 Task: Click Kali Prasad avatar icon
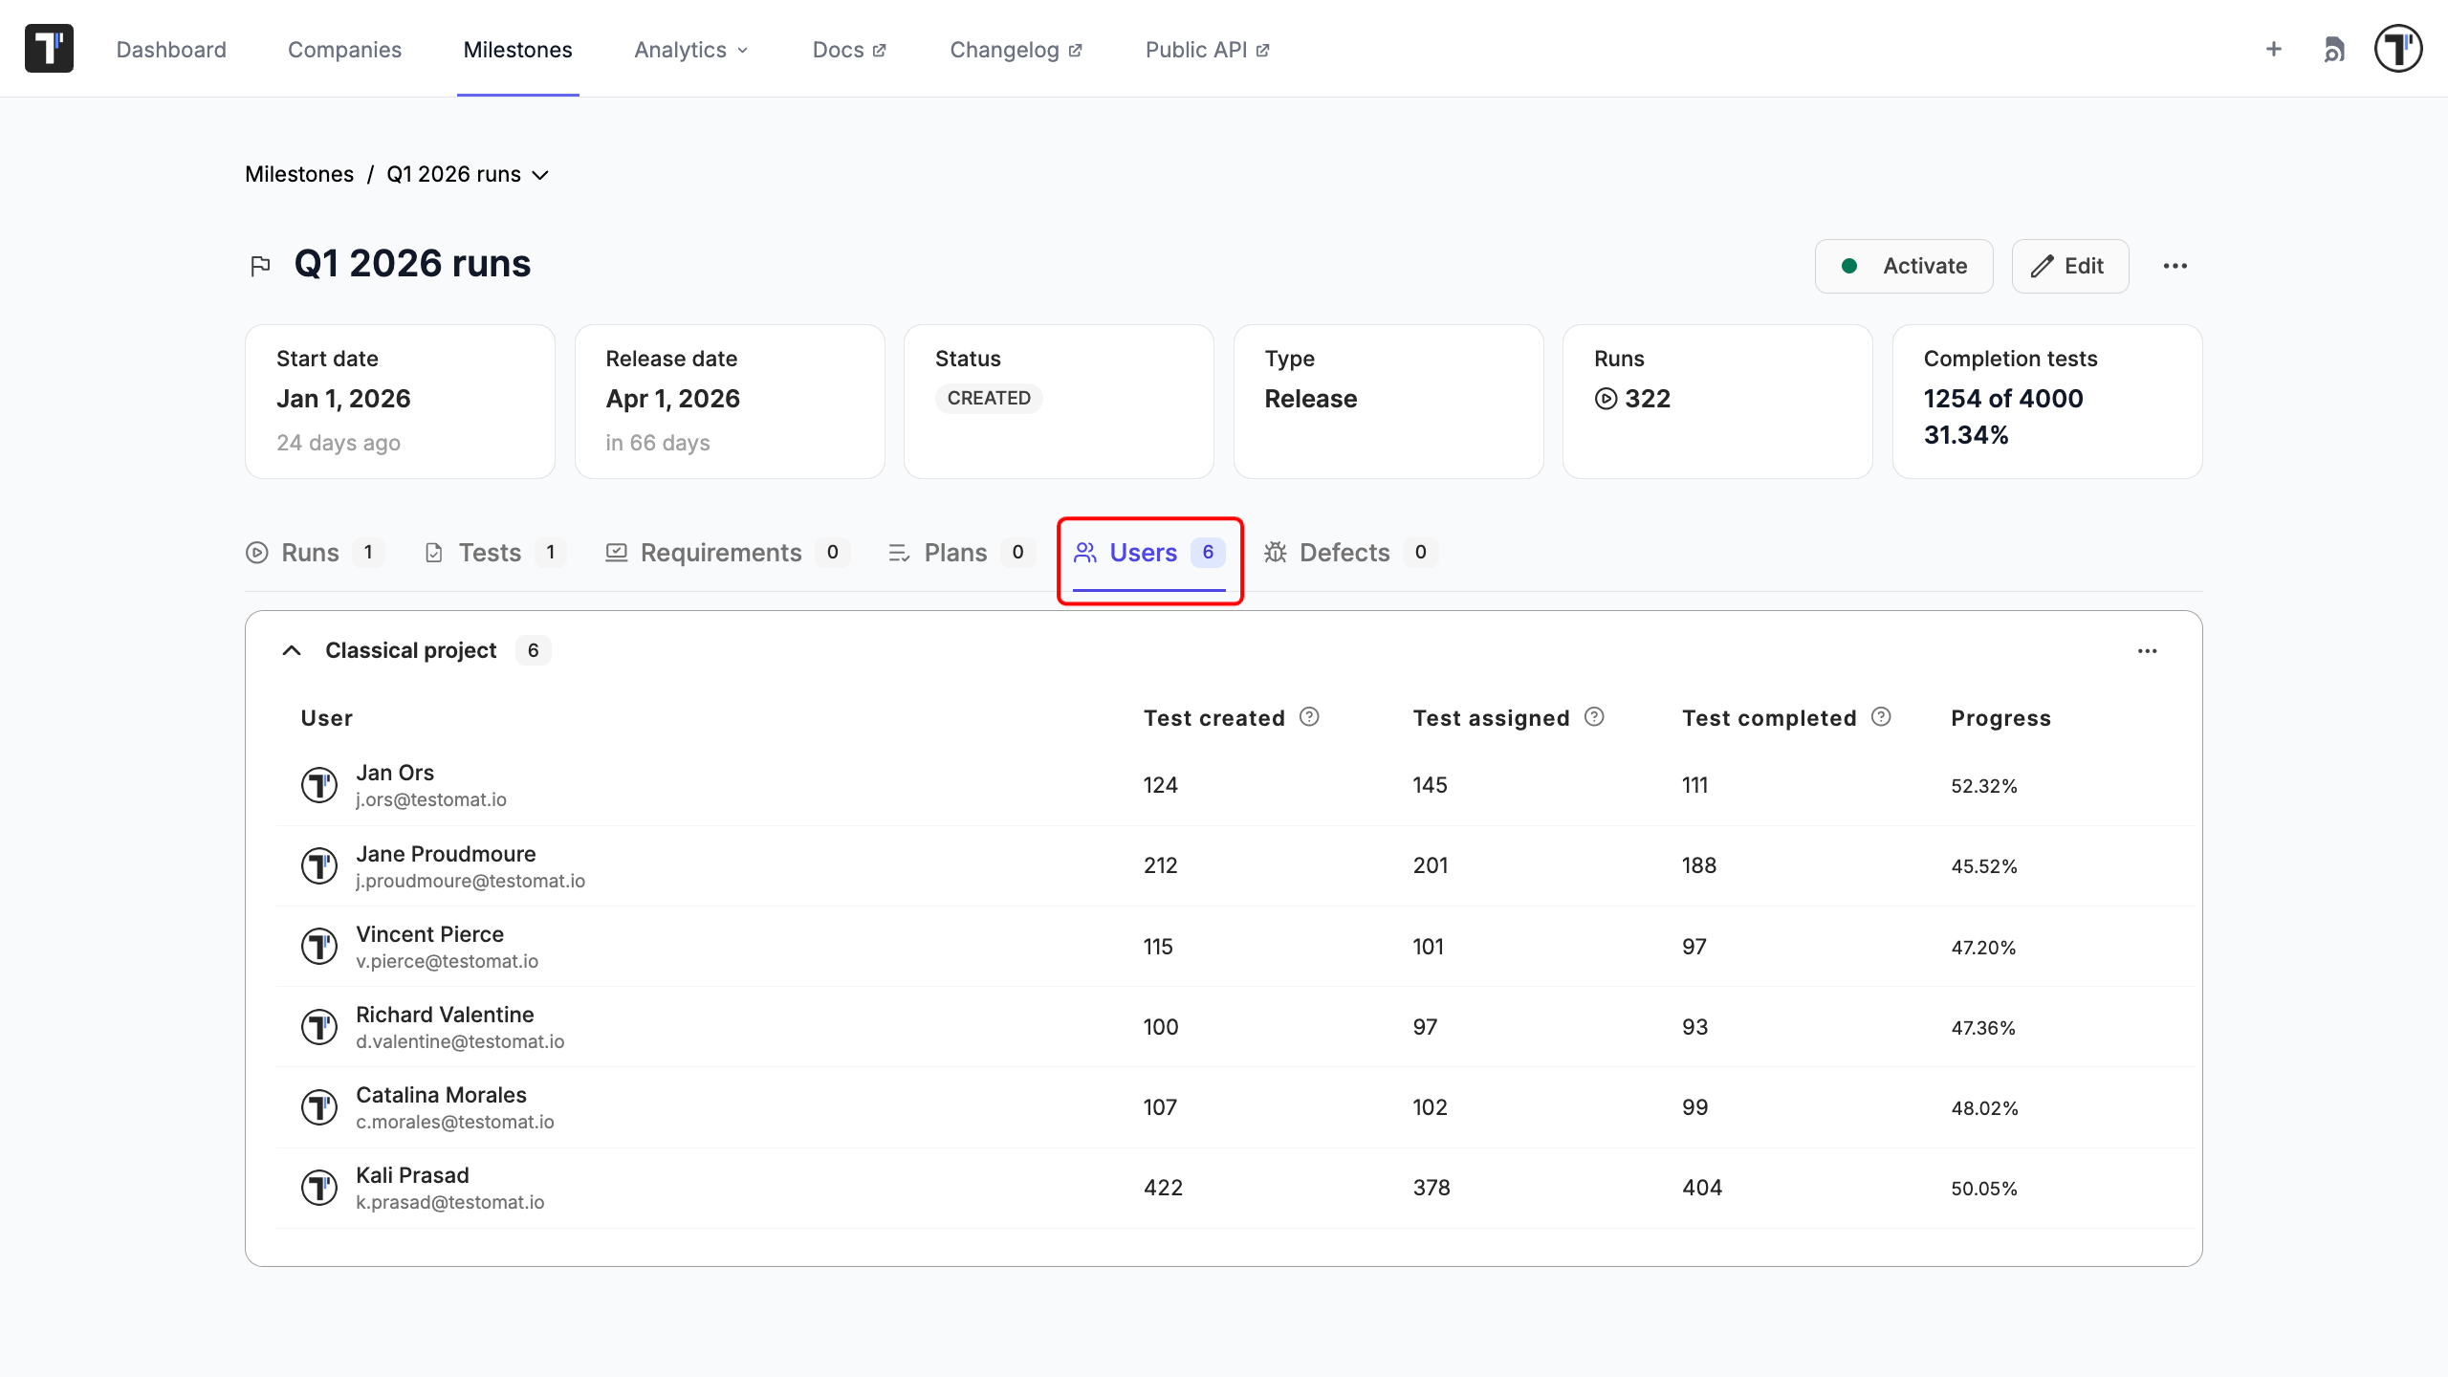click(x=319, y=1188)
